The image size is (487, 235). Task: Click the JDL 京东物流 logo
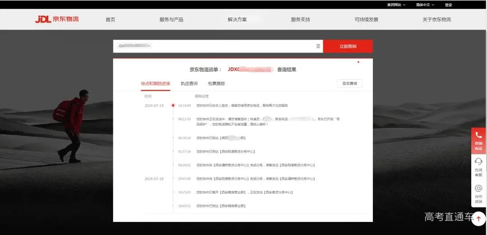point(57,19)
